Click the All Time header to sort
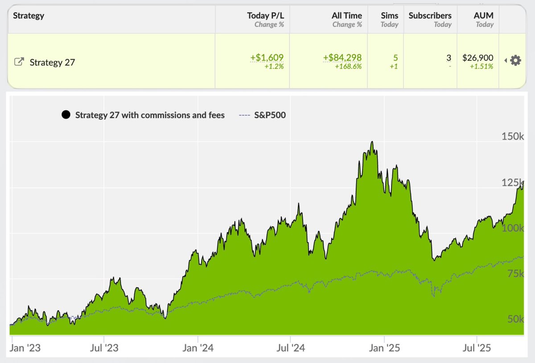The width and height of the screenshot is (535, 363). pos(347,15)
